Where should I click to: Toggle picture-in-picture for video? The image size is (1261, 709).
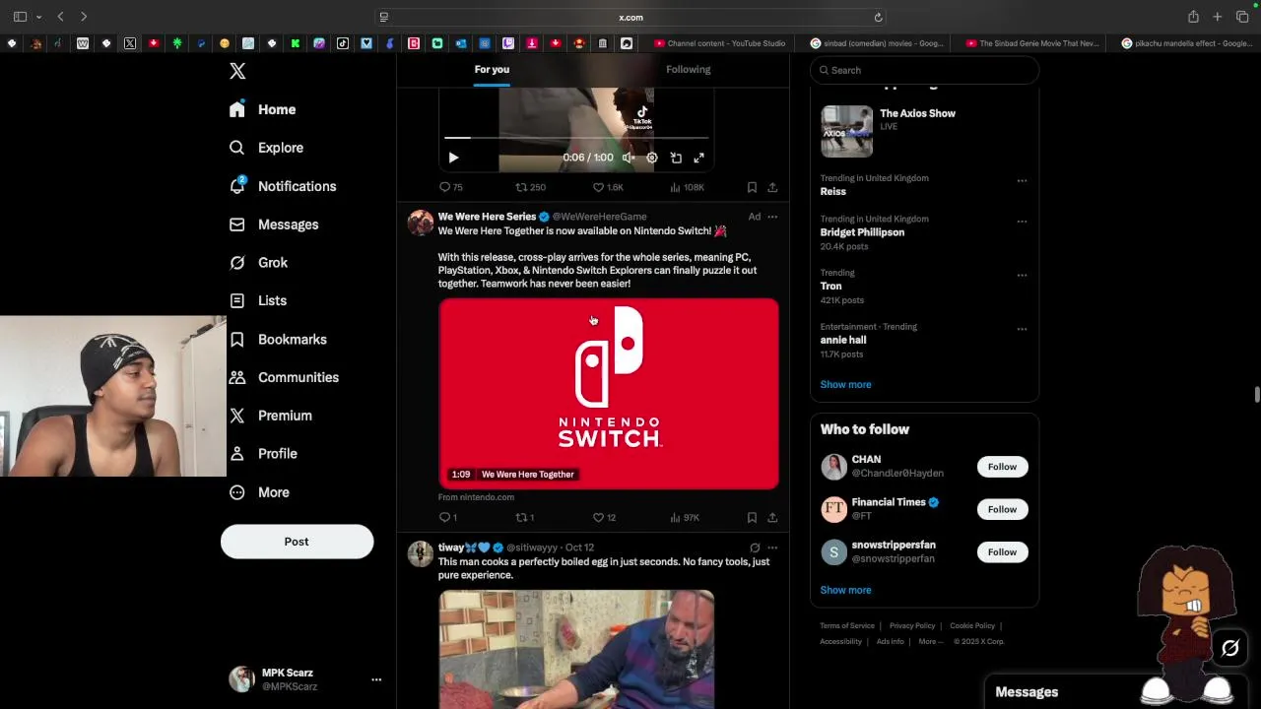tap(676, 158)
